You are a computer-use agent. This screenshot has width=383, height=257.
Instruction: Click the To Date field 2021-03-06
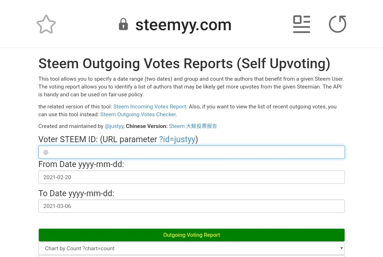click(x=191, y=206)
